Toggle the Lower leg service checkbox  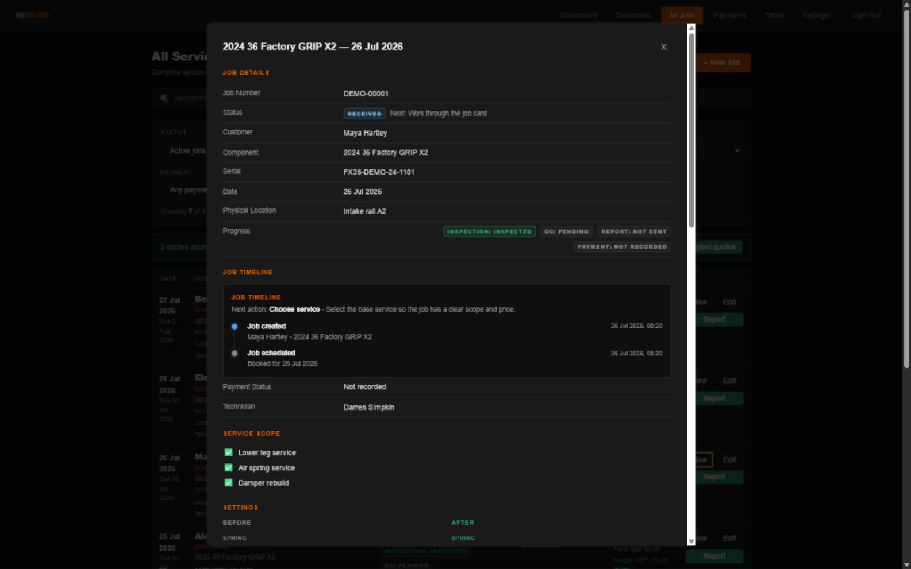tap(228, 452)
